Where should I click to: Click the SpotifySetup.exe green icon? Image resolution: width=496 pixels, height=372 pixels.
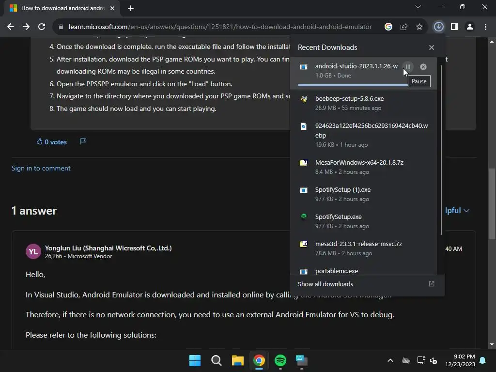304,217
